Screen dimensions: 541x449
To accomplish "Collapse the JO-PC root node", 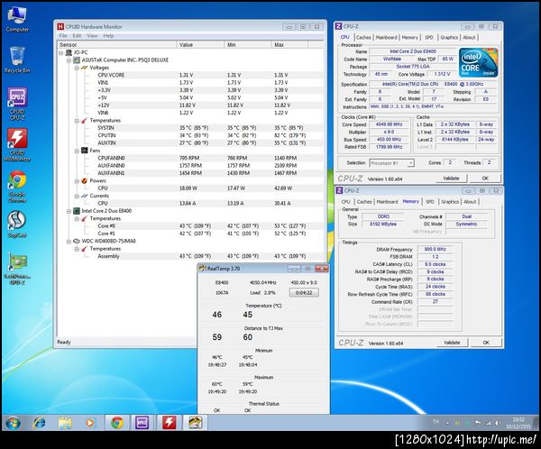I will click(x=61, y=52).
